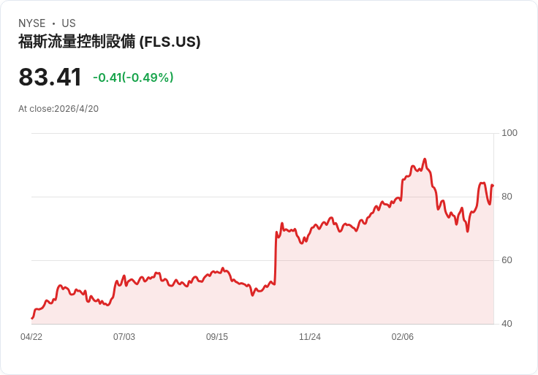The height and width of the screenshot is (375, 538).
Task: Select the 02/06 date on the x-axis
Action: [403, 337]
